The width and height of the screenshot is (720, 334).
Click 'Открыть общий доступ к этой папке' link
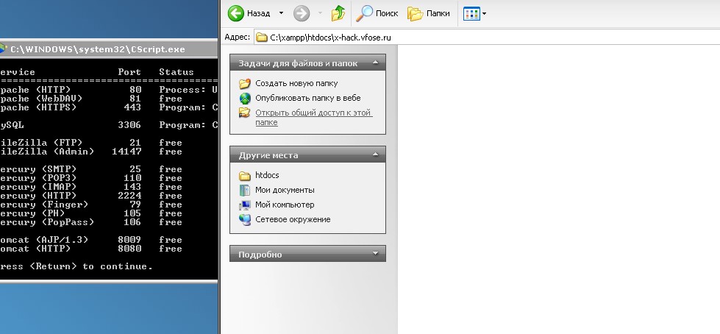pyautogui.click(x=313, y=113)
